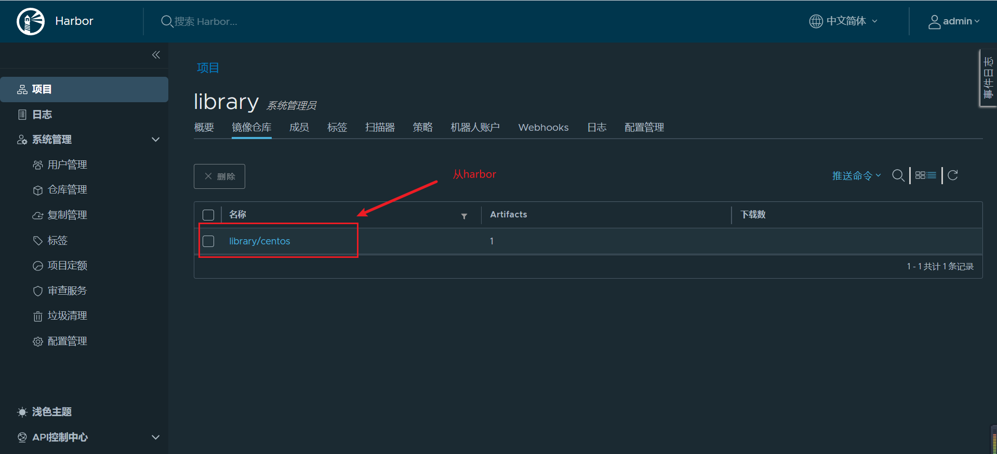Switch to the 成员 tab
The width and height of the screenshot is (997, 454).
coord(299,128)
